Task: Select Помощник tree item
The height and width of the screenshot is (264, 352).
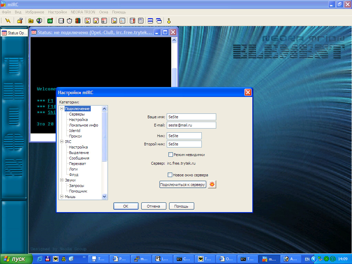Action: (78, 191)
